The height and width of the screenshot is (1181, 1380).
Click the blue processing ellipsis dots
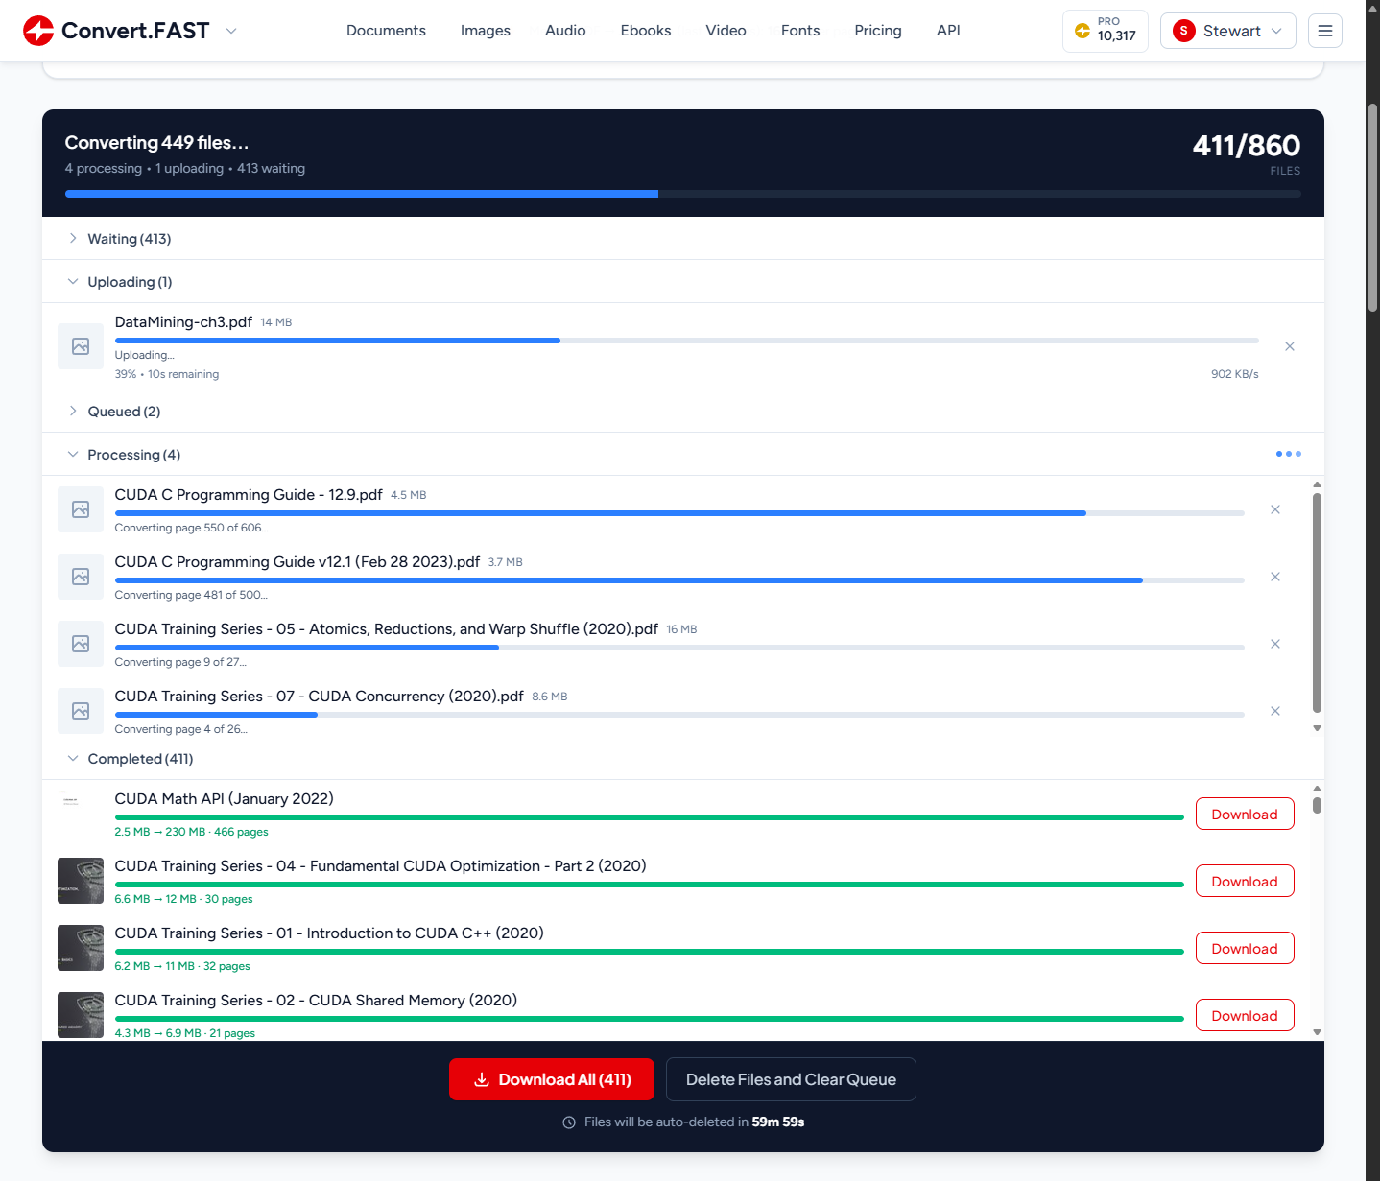[x=1288, y=453]
